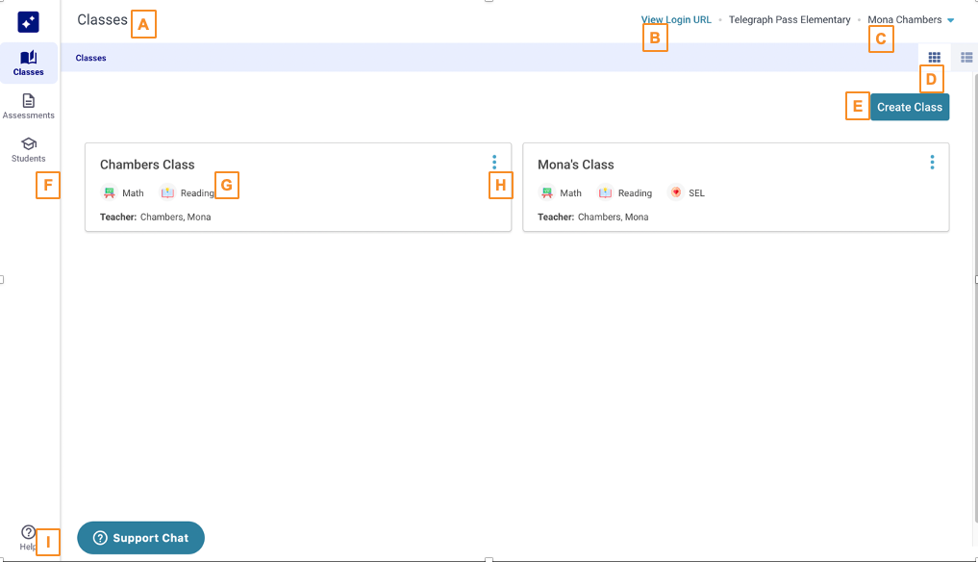This screenshot has width=978, height=562.
Task: Open the View Login URL link
Action: 676,19
